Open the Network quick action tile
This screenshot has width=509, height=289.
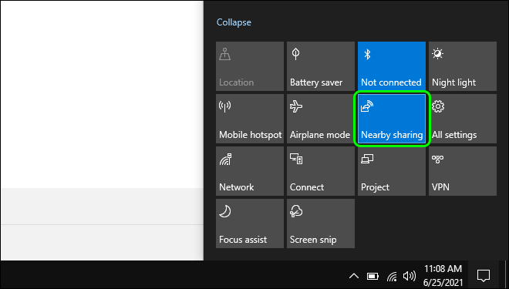coord(250,171)
